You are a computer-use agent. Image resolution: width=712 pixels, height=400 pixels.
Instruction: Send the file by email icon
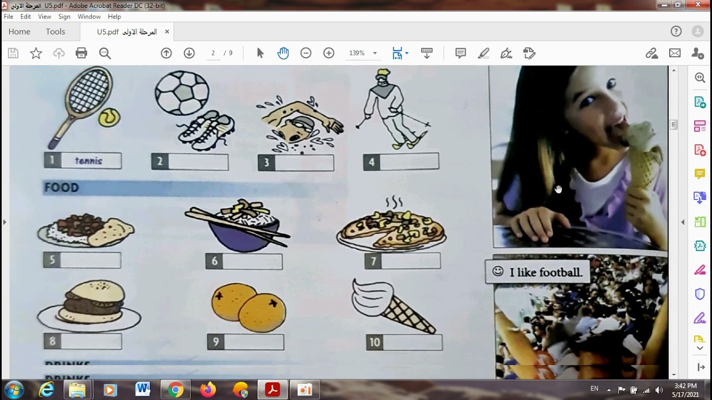point(675,53)
